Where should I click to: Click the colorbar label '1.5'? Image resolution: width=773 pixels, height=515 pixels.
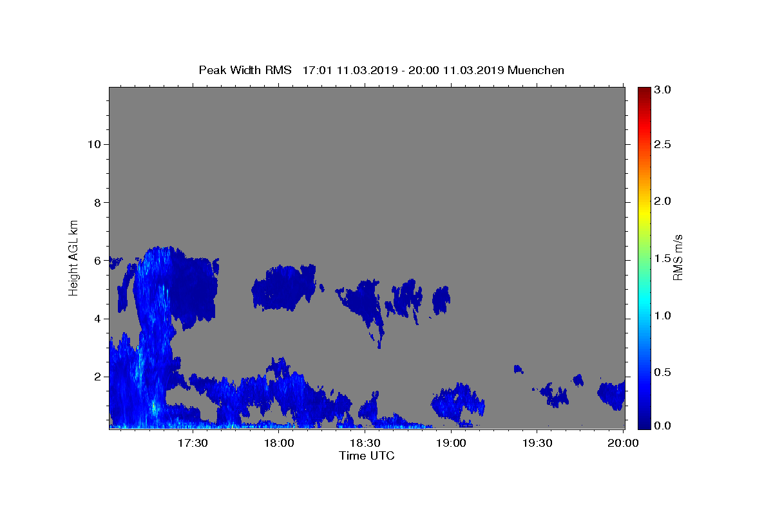tap(663, 258)
